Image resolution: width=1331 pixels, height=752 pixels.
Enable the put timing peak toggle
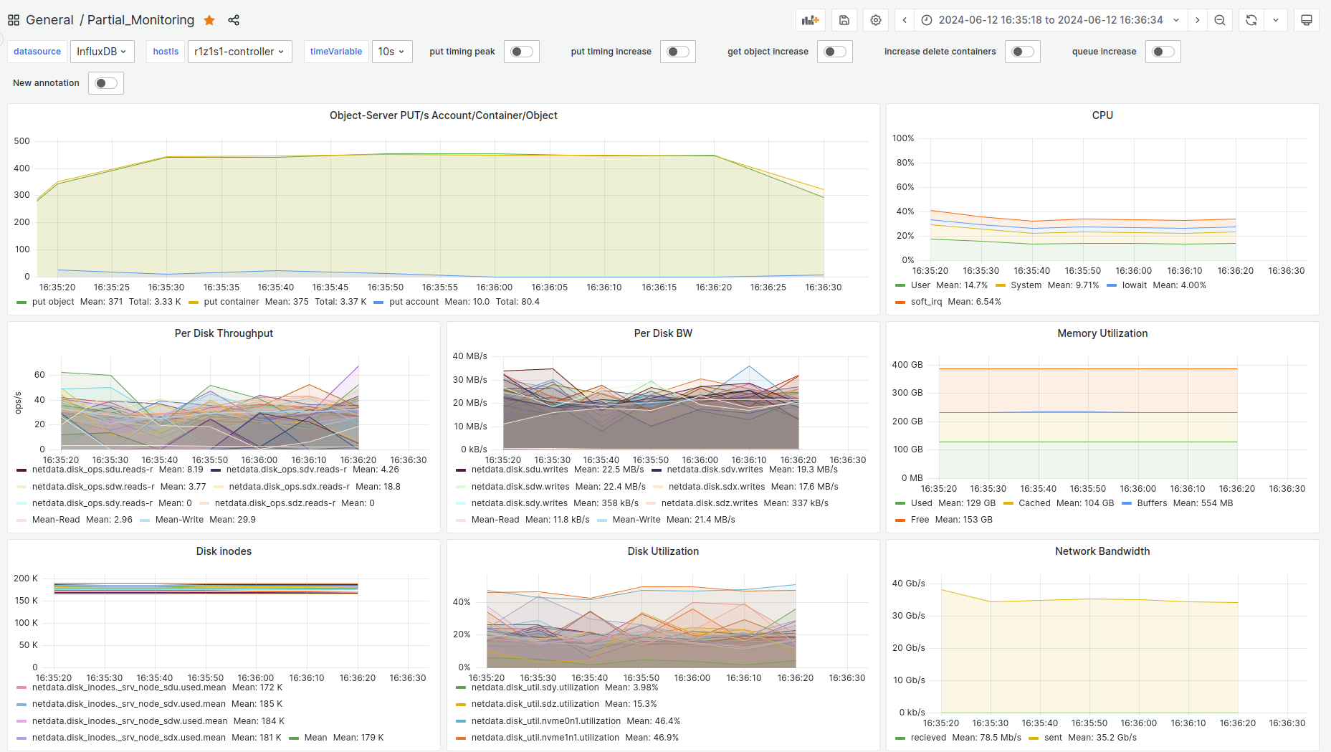pos(522,52)
